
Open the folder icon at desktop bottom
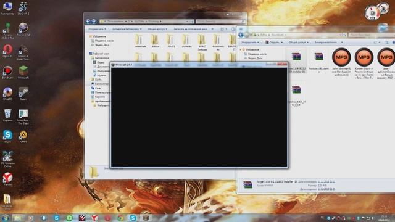[7, 202]
